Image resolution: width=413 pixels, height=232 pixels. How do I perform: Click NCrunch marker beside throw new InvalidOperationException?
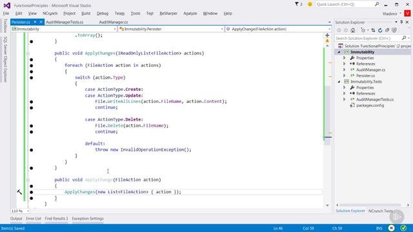[32, 150]
